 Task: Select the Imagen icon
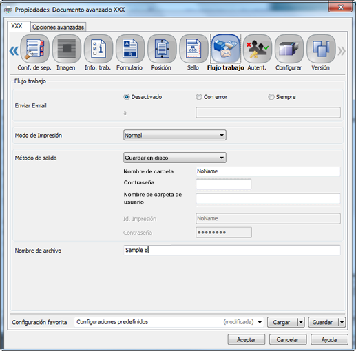pyautogui.click(x=67, y=49)
